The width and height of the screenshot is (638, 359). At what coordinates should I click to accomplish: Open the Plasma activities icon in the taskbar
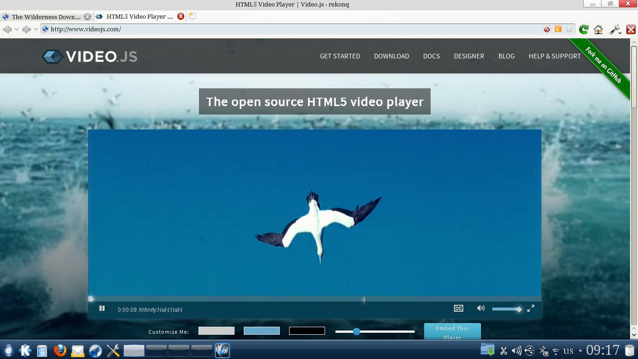[8, 350]
